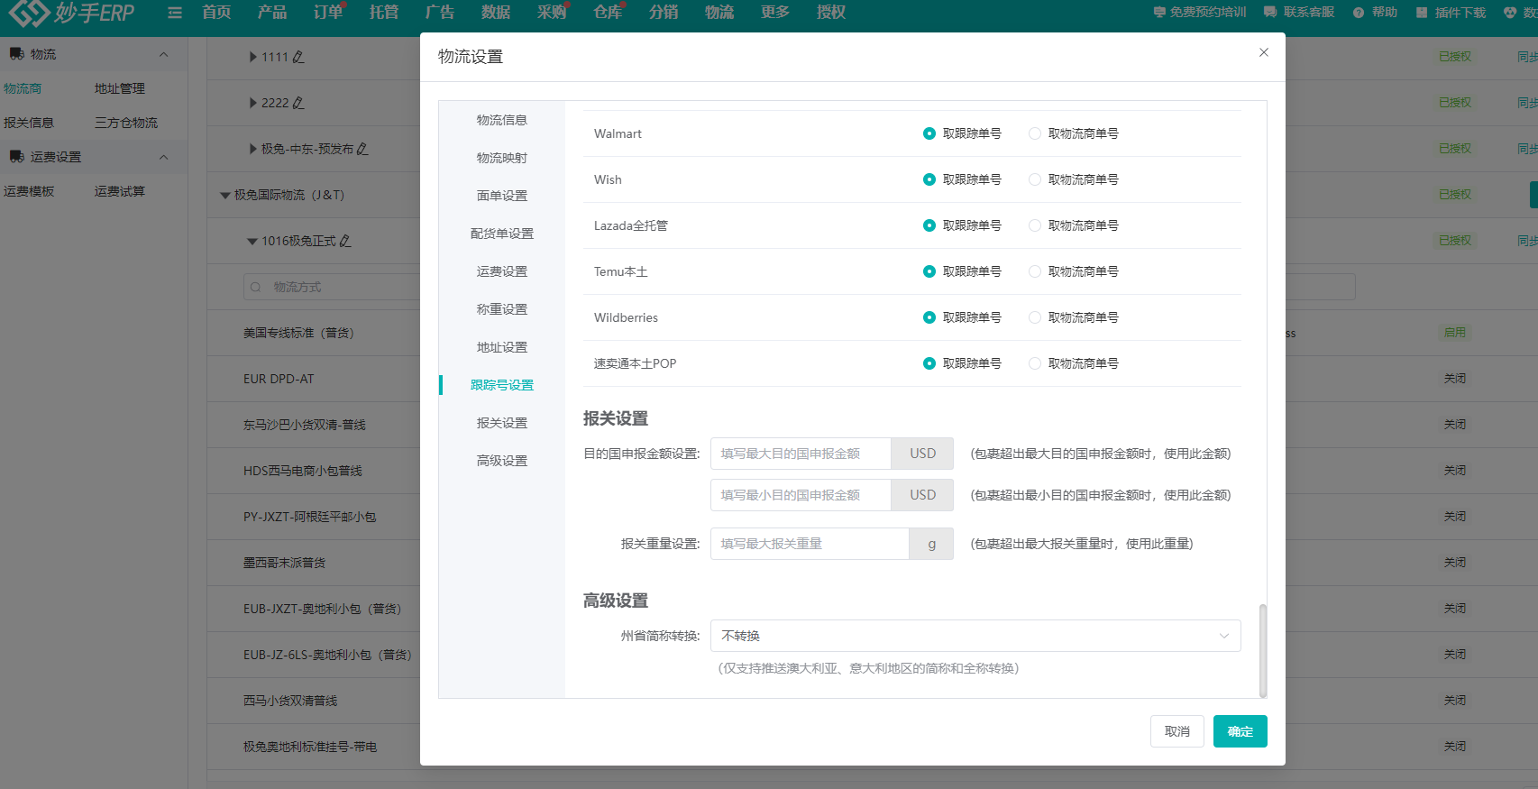Click the 取消 button

coord(1177,731)
